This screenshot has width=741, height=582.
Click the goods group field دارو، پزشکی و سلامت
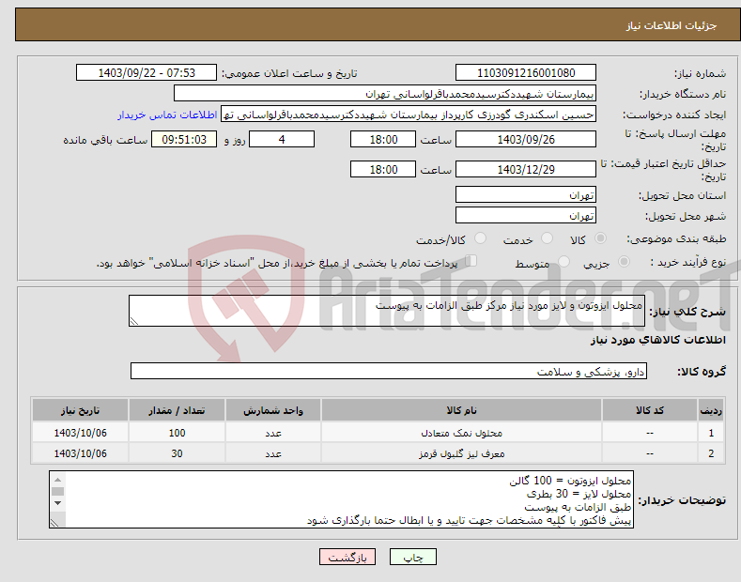(389, 372)
